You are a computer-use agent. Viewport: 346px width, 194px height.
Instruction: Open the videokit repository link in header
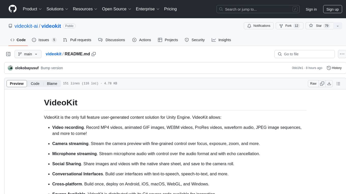(x=51, y=26)
